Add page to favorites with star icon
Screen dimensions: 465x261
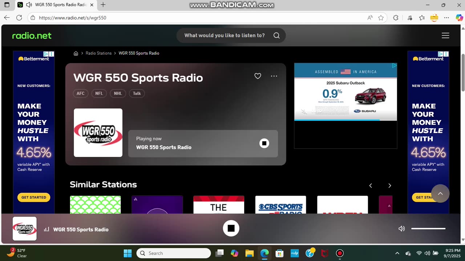tap(381, 18)
